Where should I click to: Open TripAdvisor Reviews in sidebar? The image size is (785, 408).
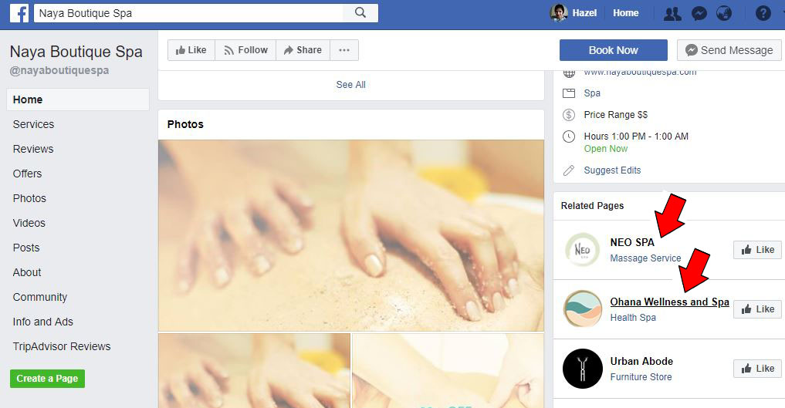62,346
